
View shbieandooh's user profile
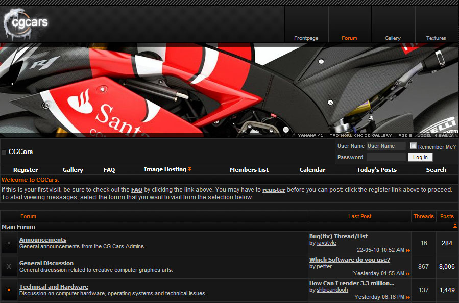332,290
